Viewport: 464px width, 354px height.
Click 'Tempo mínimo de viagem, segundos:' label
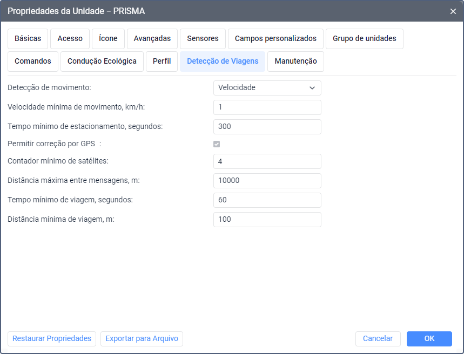click(x=70, y=200)
